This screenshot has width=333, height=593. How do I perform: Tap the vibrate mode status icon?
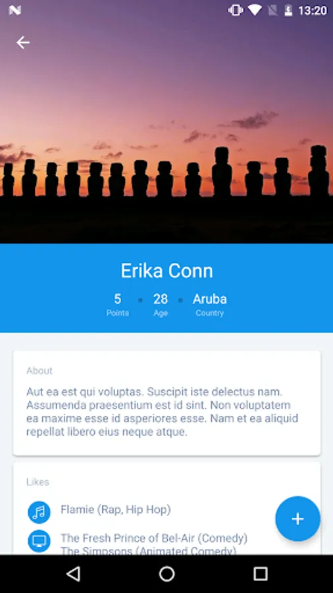pyautogui.click(x=236, y=10)
